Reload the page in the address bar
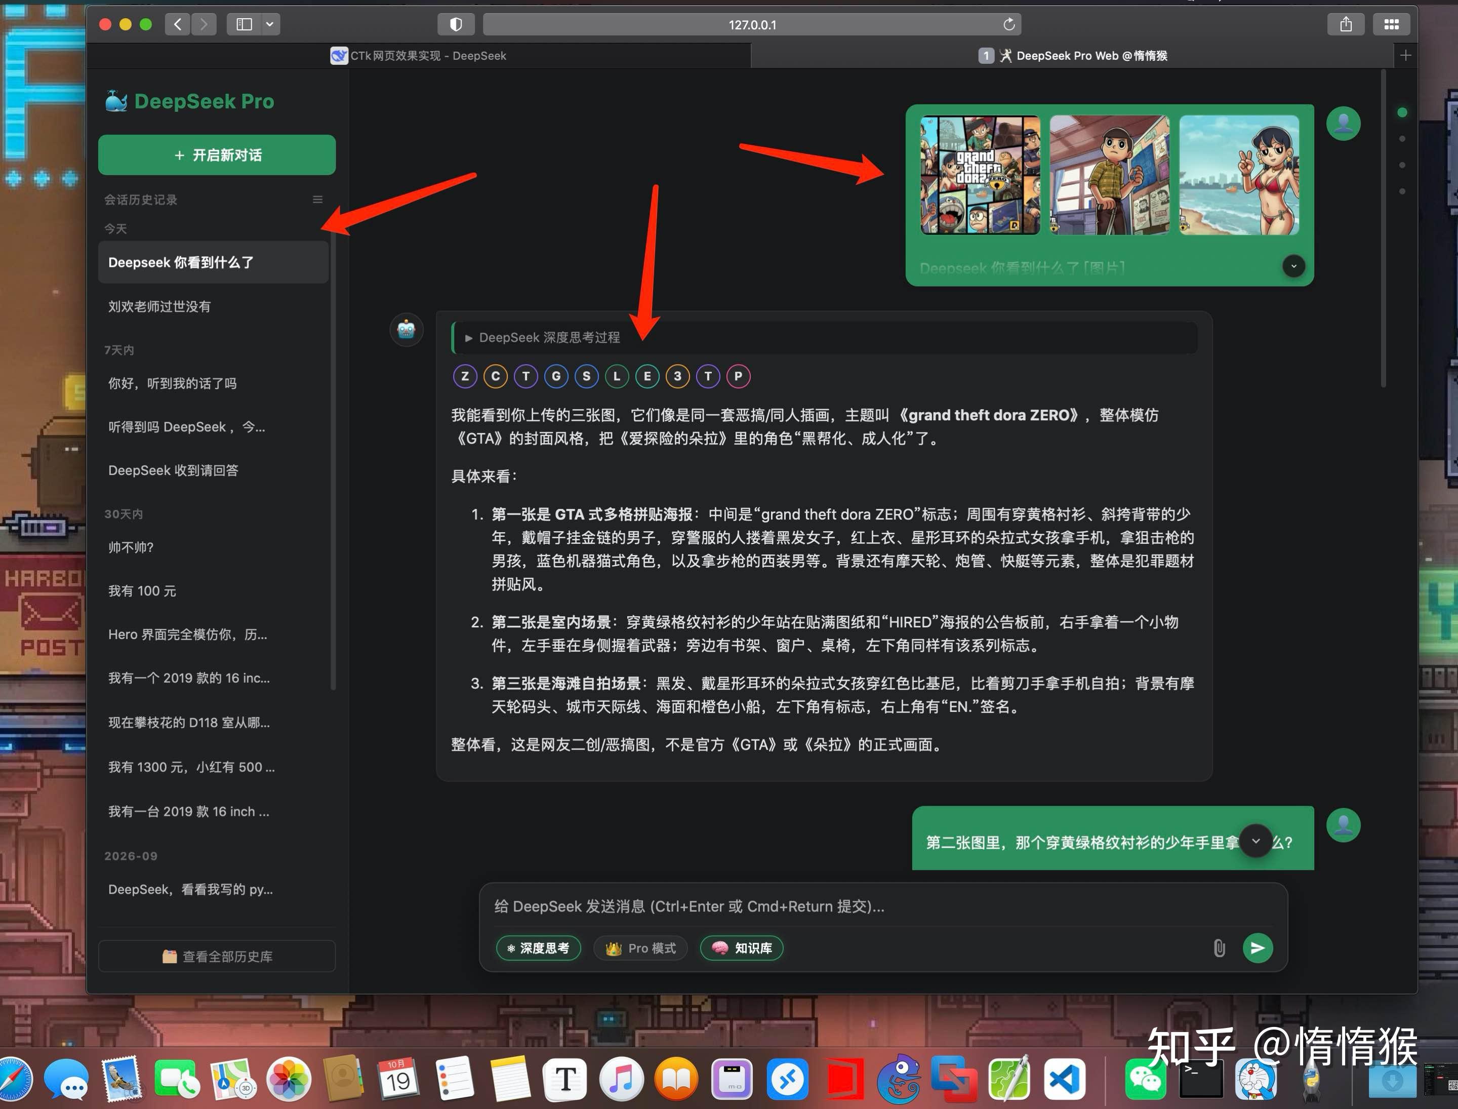Image resolution: width=1458 pixels, height=1109 pixels. (1008, 24)
